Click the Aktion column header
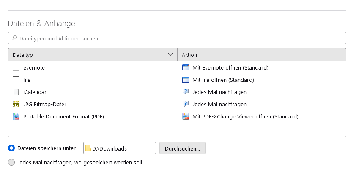 [189, 55]
